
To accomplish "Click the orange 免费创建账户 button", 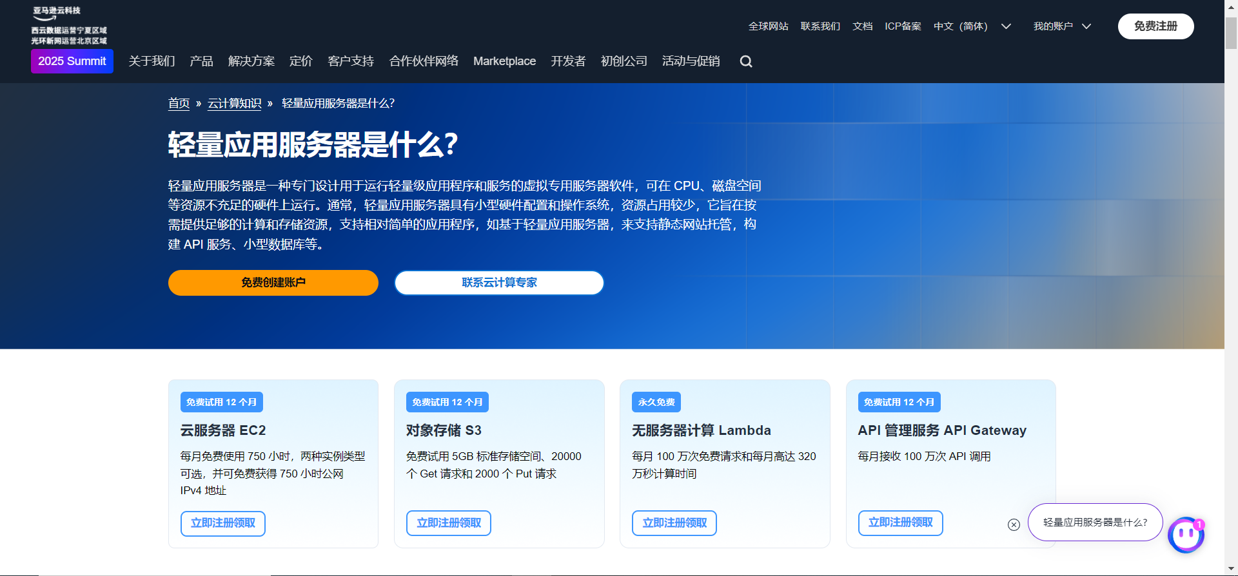I will click(x=273, y=283).
